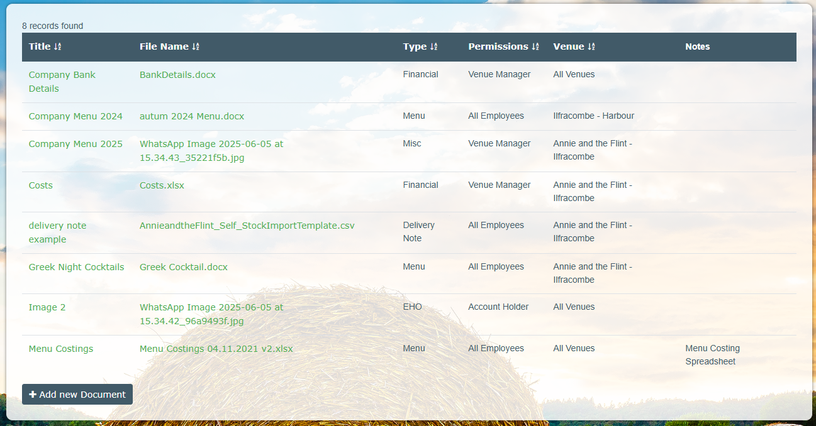Sort the Permissions column via its icon
Viewport: 816px width, 426px height.
click(535, 47)
